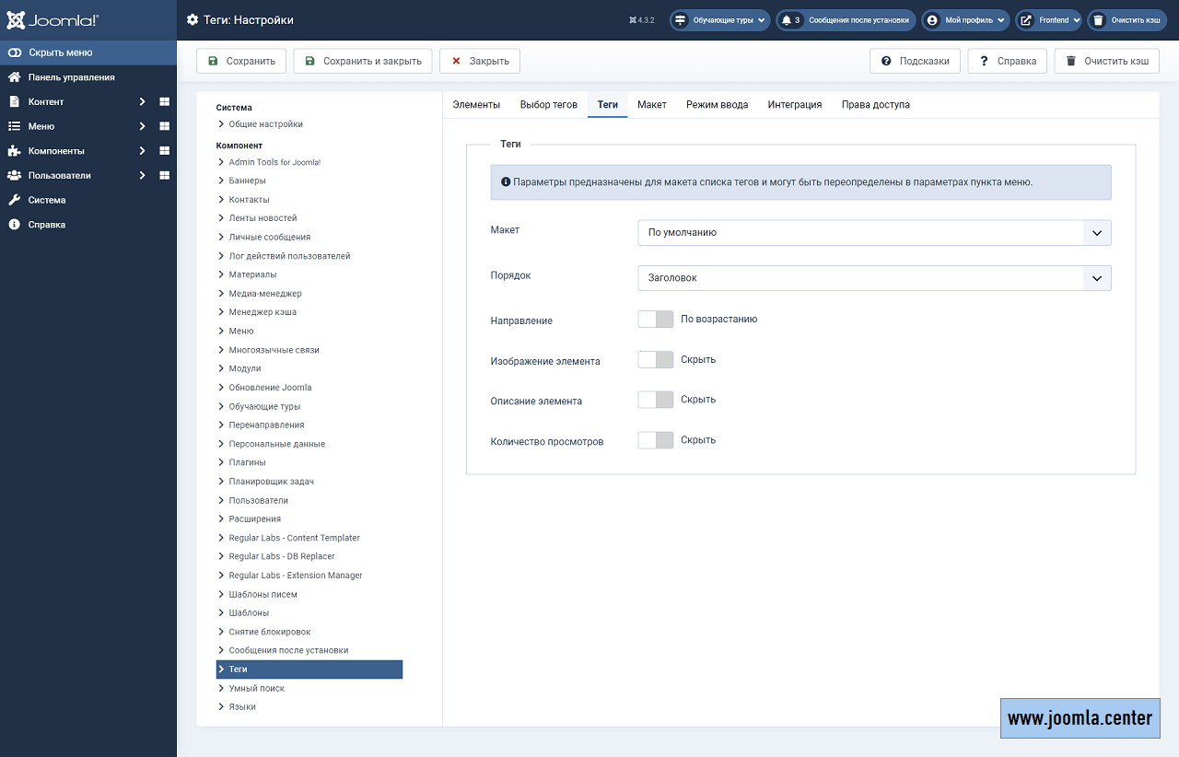The image size is (1179, 757).
Task: Toggle the Описание элемента switch
Action: click(x=655, y=400)
